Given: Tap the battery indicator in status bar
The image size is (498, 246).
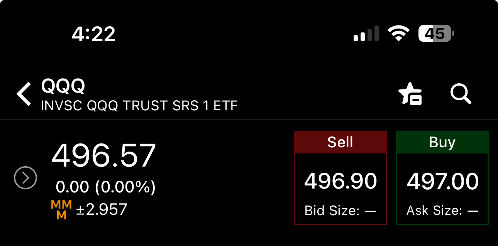Looking at the screenshot, I should tap(436, 34).
